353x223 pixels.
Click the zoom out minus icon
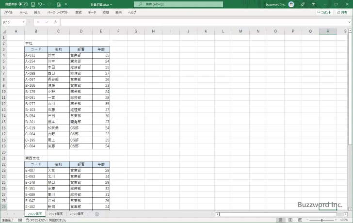307,220
